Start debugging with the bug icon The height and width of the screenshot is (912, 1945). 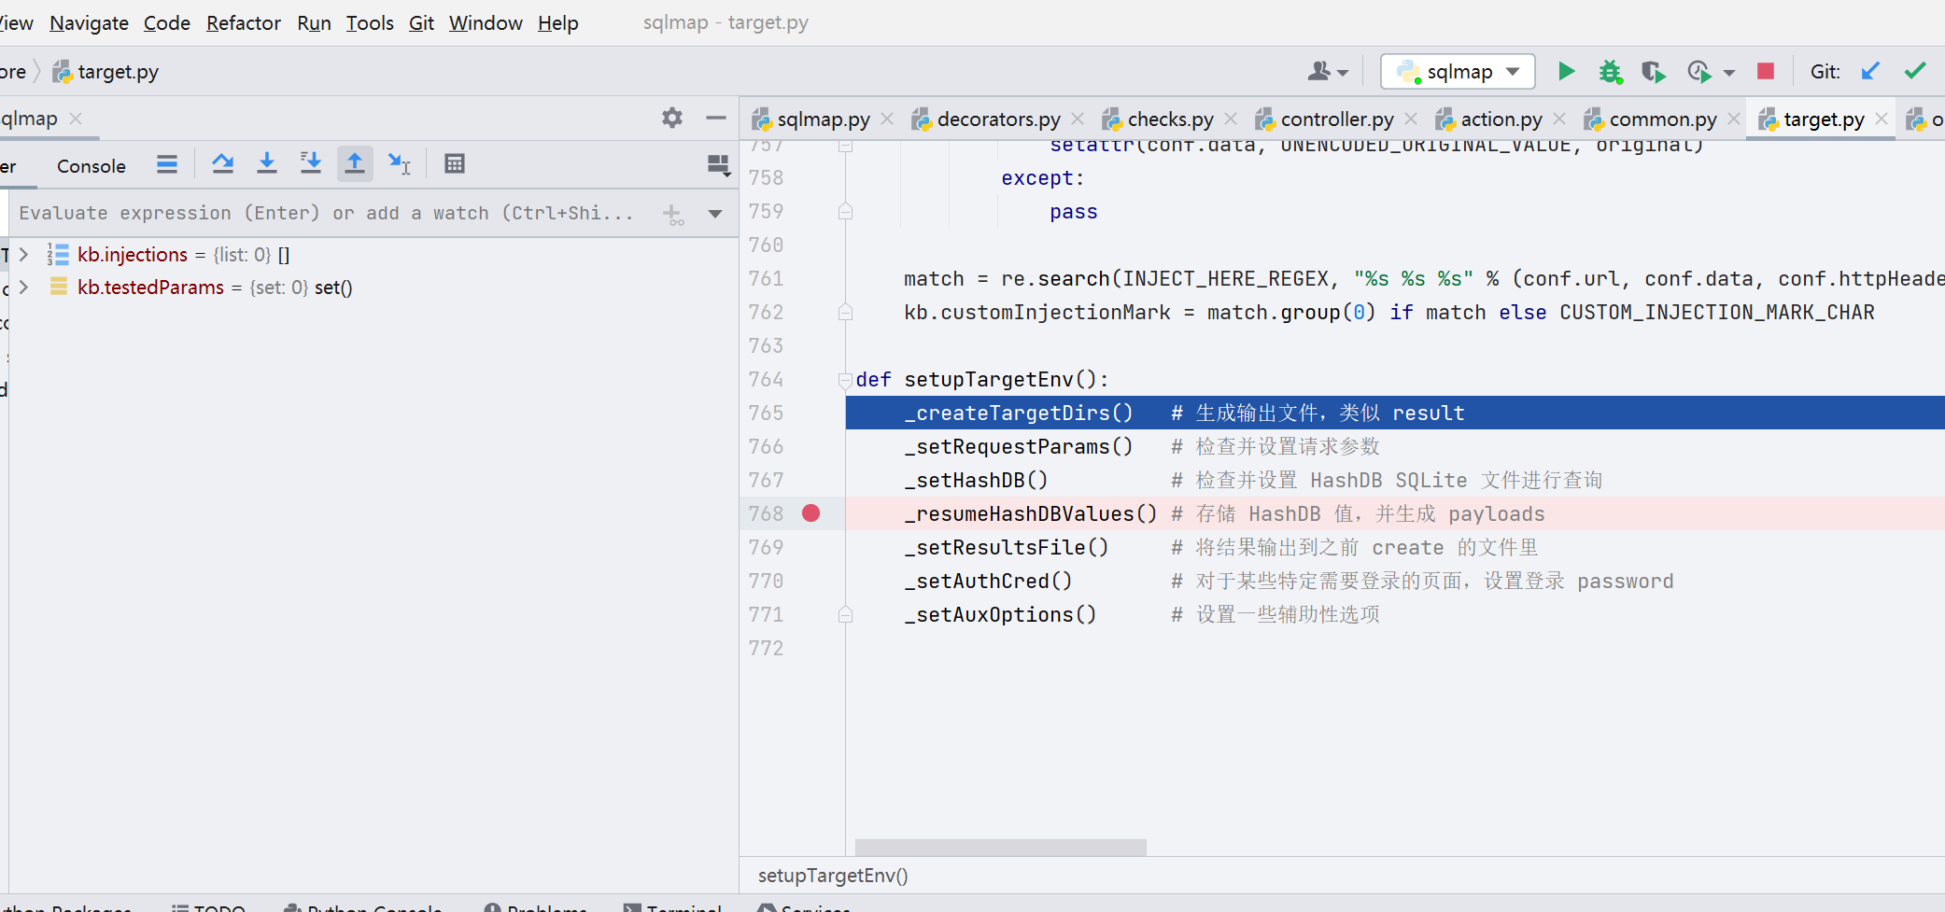click(x=1610, y=71)
